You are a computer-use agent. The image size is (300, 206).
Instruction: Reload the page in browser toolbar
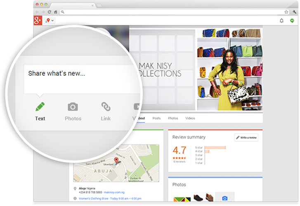coord(50,12)
